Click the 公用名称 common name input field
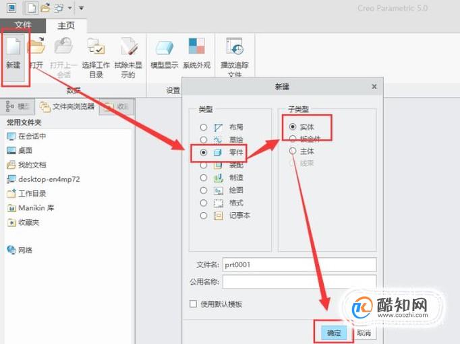This screenshot has height=344, width=460. pyautogui.click(x=299, y=281)
